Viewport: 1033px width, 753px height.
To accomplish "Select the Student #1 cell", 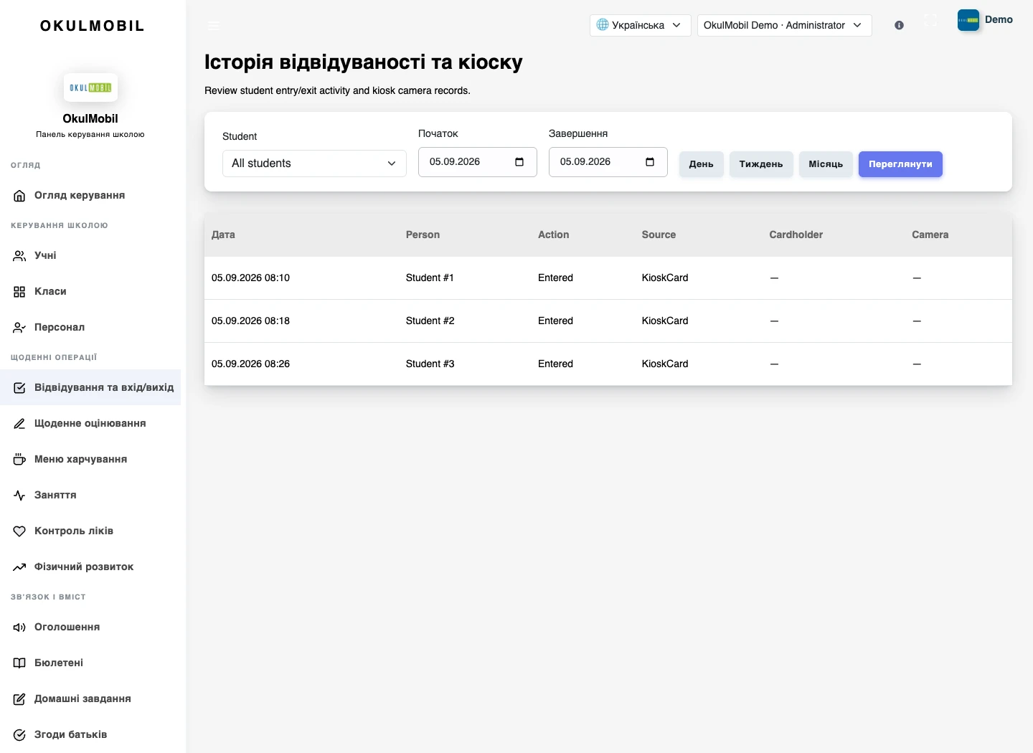I will [x=430, y=278].
